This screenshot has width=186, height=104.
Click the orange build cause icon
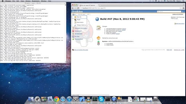99,38
